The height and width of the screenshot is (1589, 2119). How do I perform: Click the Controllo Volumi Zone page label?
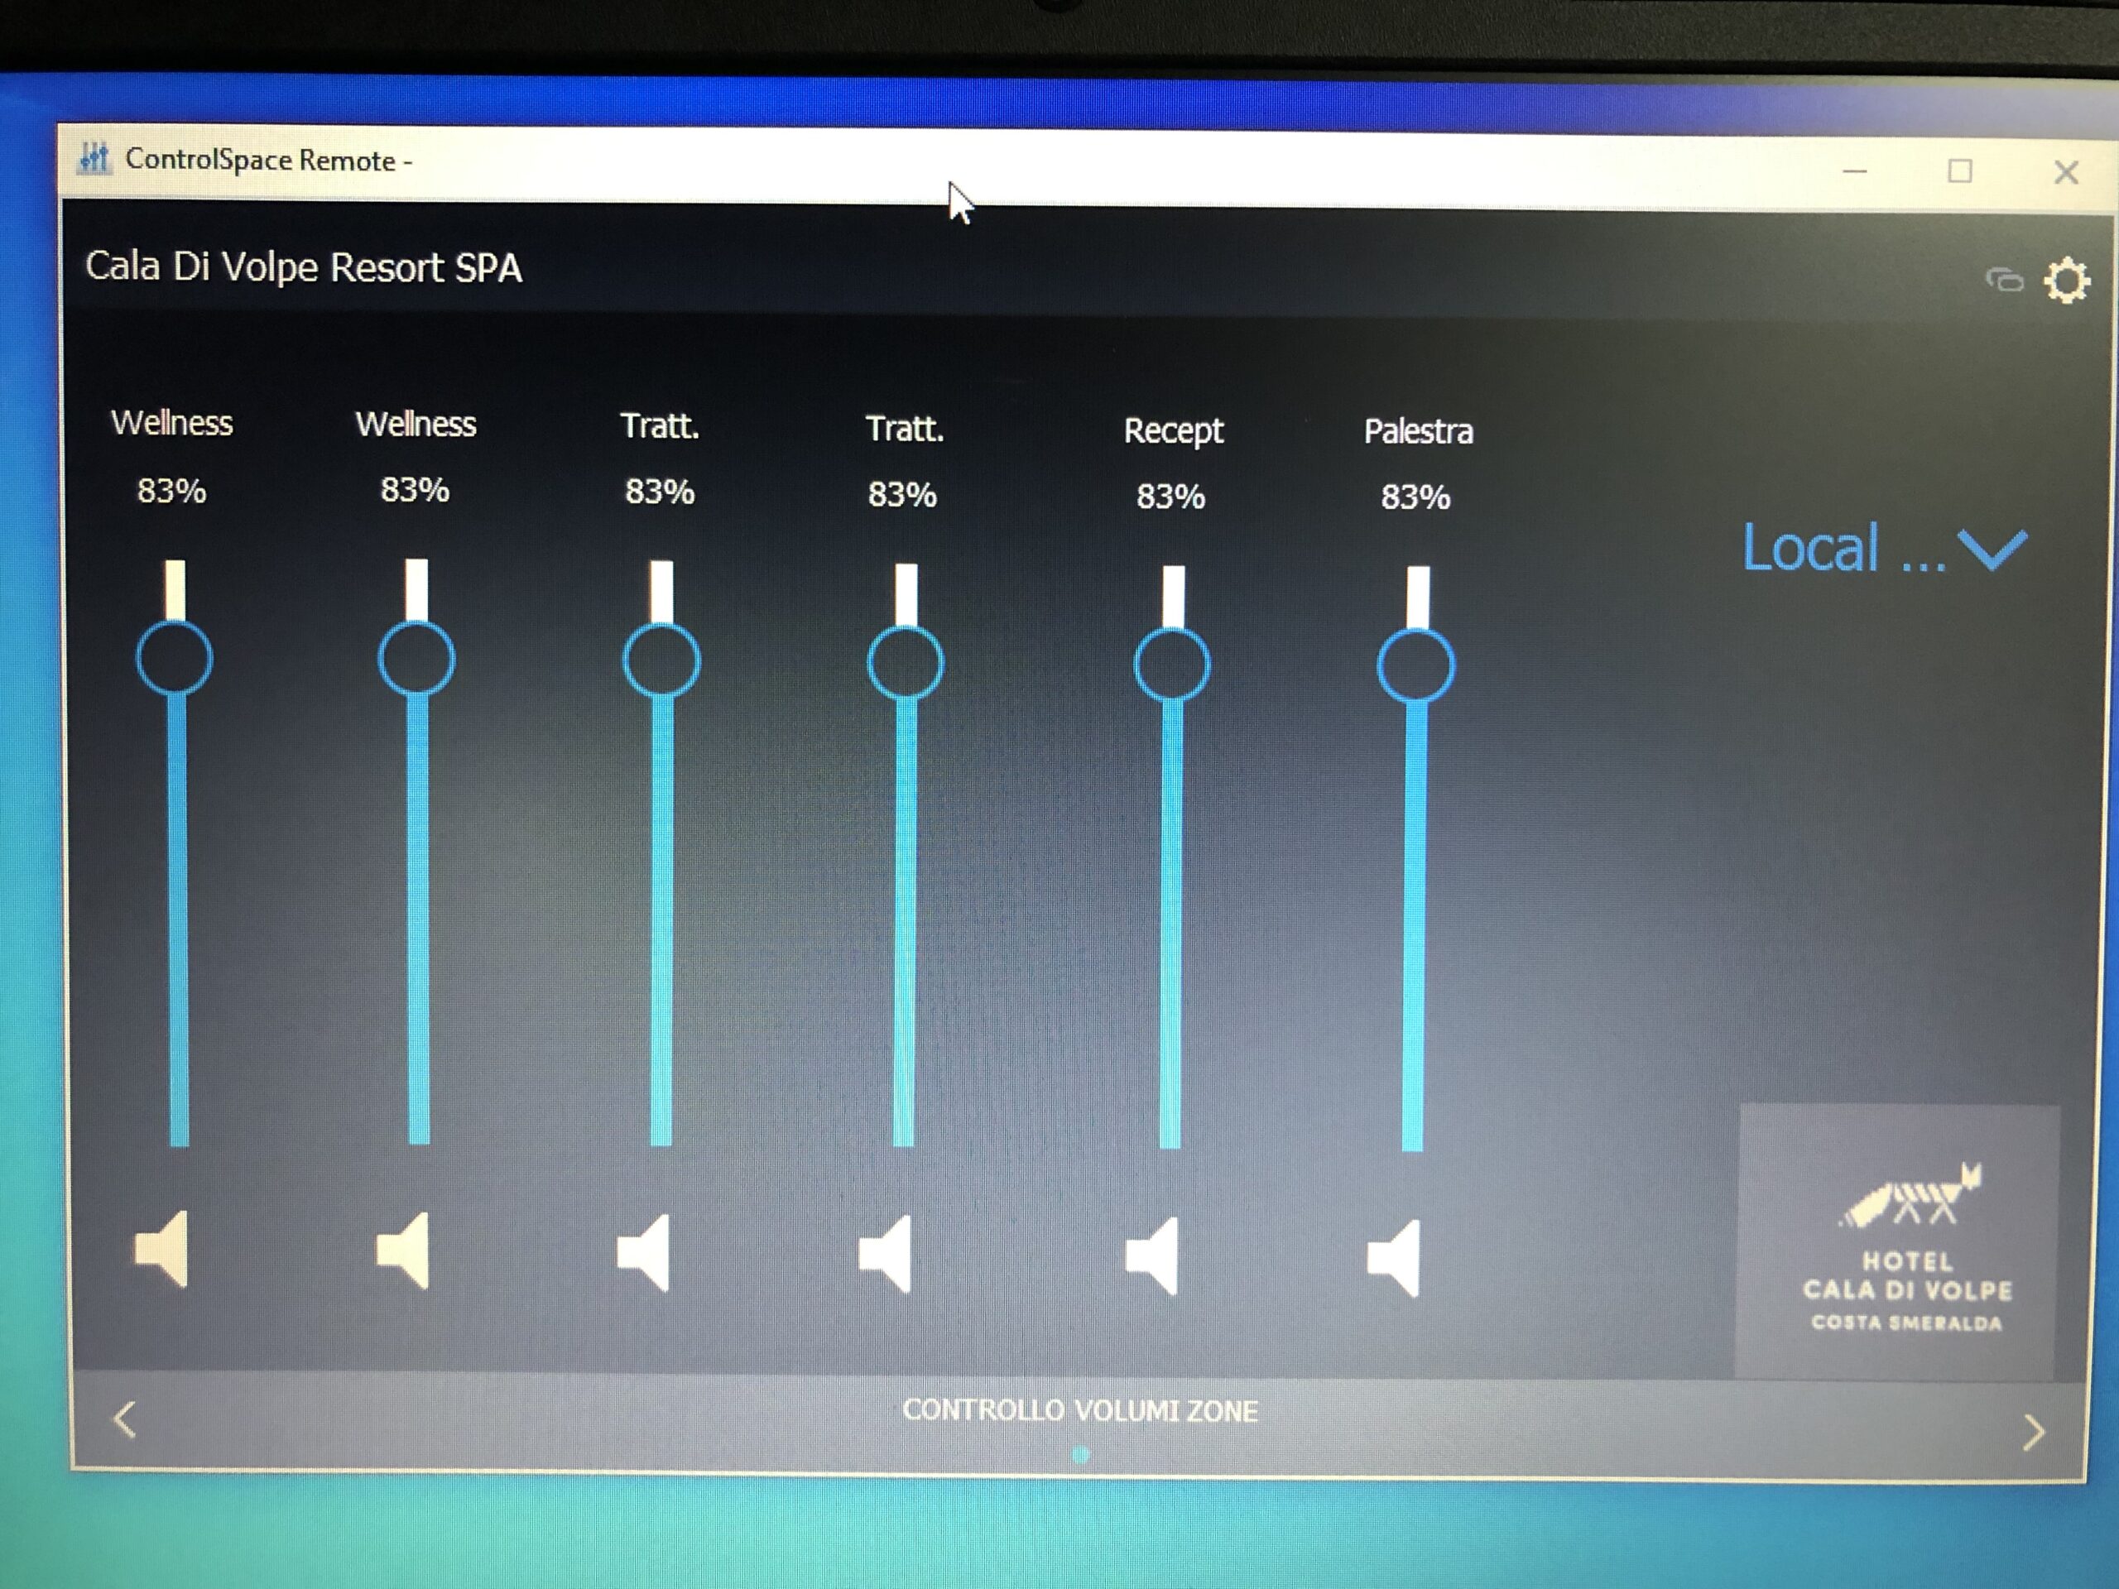tap(1079, 1410)
